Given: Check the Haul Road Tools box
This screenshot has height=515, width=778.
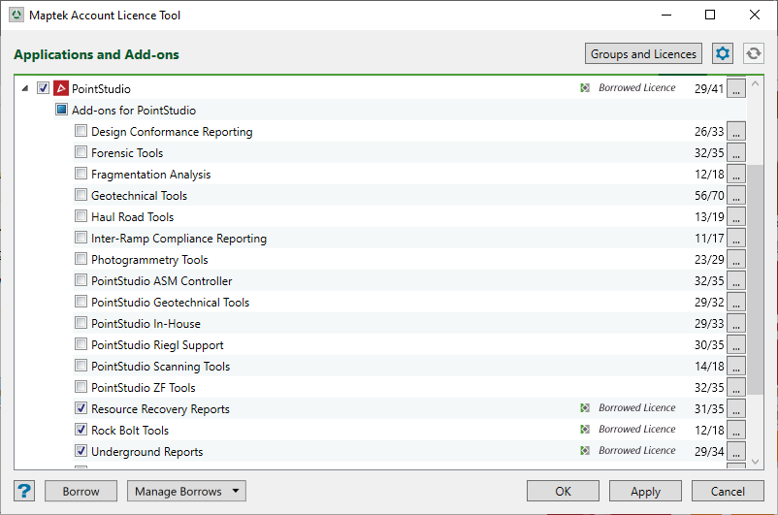Looking at the screenshot, I should 81,216.
